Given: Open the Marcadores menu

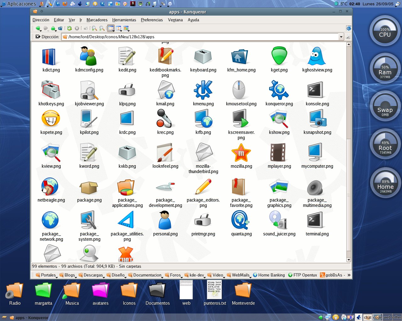Looking at the screenshot, I should click(97, 20).
